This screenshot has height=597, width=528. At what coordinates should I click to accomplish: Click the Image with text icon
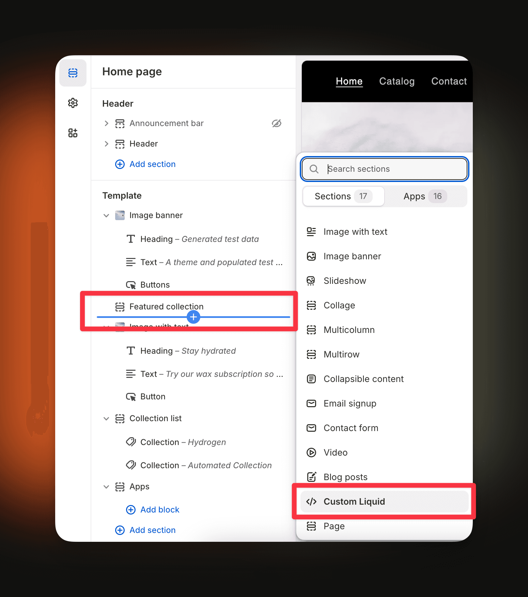(311, 232)
